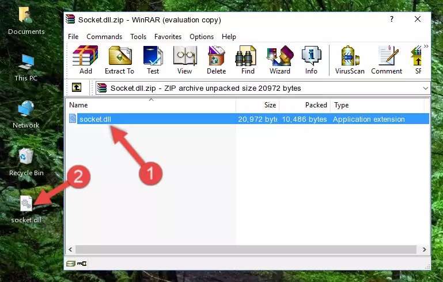Click the drive icon in status bar
The image size is (443, 282).
71,264
